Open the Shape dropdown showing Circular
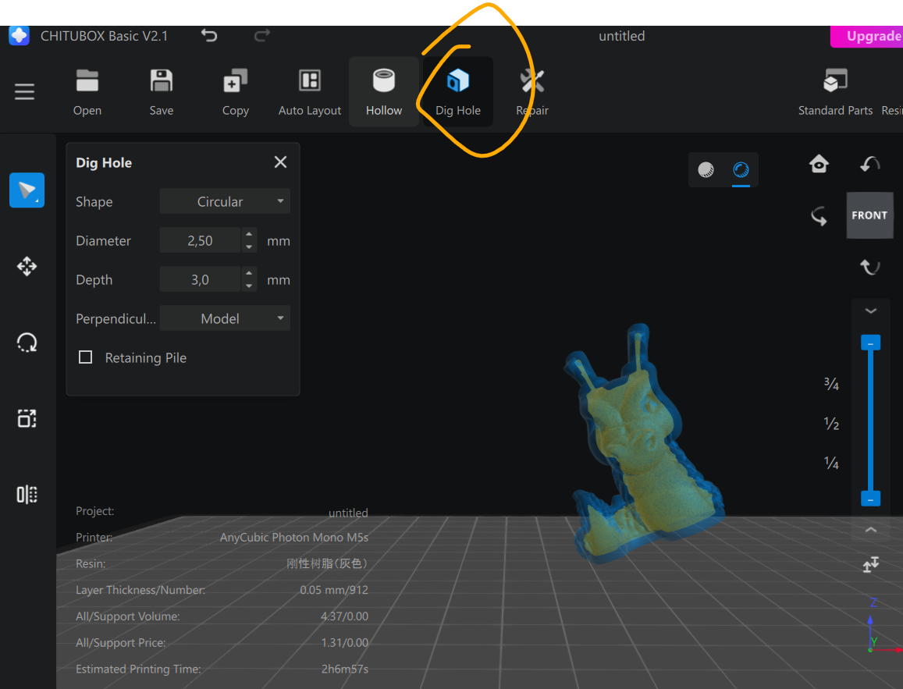 tap(225, 201)
